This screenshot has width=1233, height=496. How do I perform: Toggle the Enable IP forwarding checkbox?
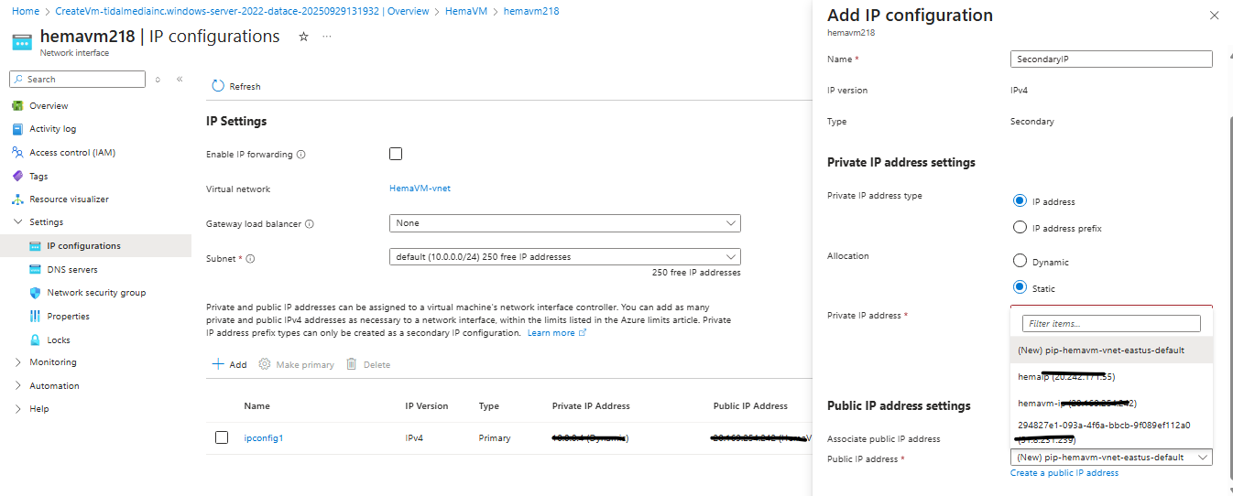396,154
